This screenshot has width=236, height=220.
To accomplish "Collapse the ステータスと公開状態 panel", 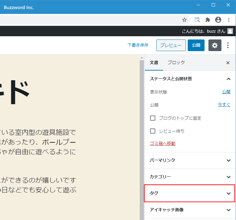I will pyautogui.click(x=190, y=79).
